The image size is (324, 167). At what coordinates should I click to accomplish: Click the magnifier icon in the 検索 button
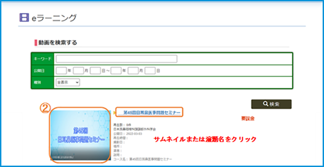click(x=265, y=104)
